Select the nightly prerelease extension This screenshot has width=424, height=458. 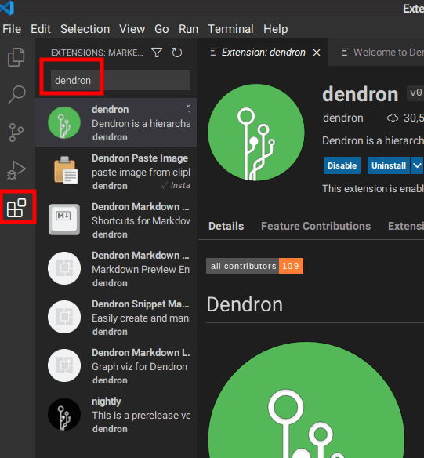coord(116,415)
